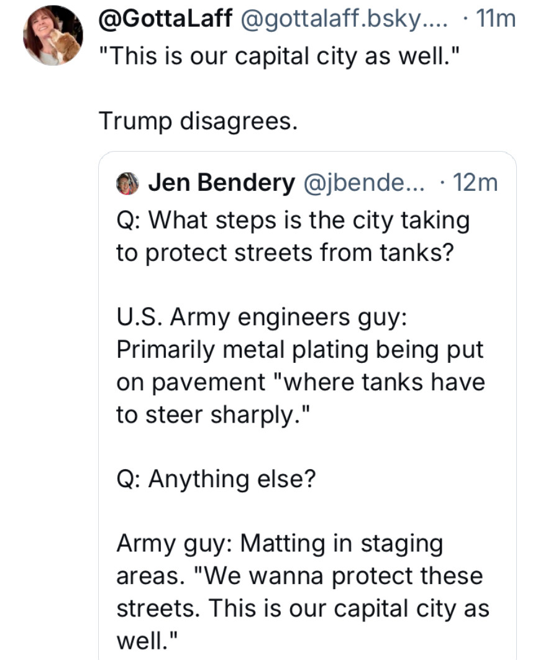Tap Jen Bendery's small avatar icon

click(x=127, y=183)
